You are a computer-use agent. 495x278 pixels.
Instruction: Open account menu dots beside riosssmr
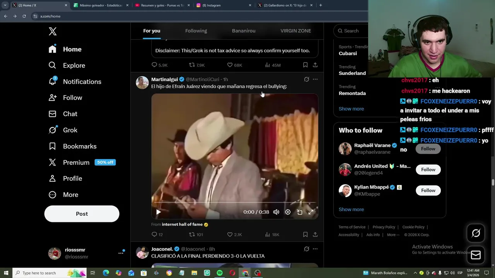[121, 253]
